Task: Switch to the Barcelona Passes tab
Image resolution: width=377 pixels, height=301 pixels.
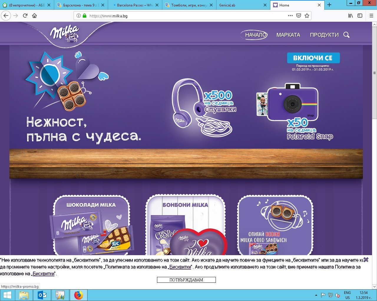Action: click(x=135, y=5)
